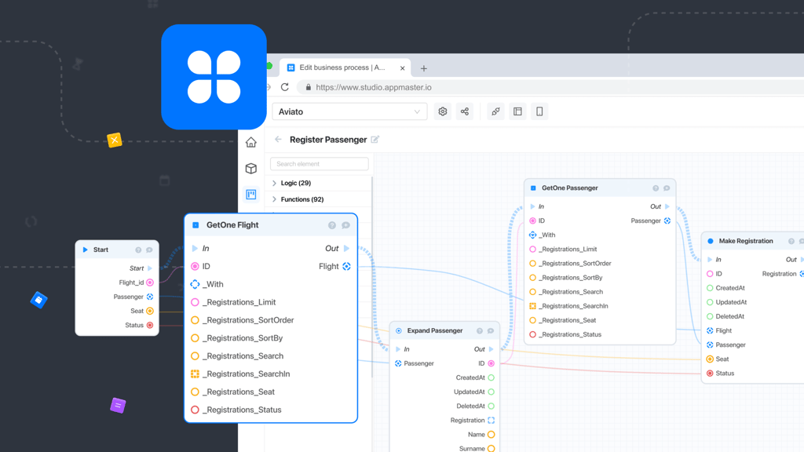This screenshot has height=452, width=804.
Task: Select the ID input pin on GetOne Flight
Action: point(196,266)
